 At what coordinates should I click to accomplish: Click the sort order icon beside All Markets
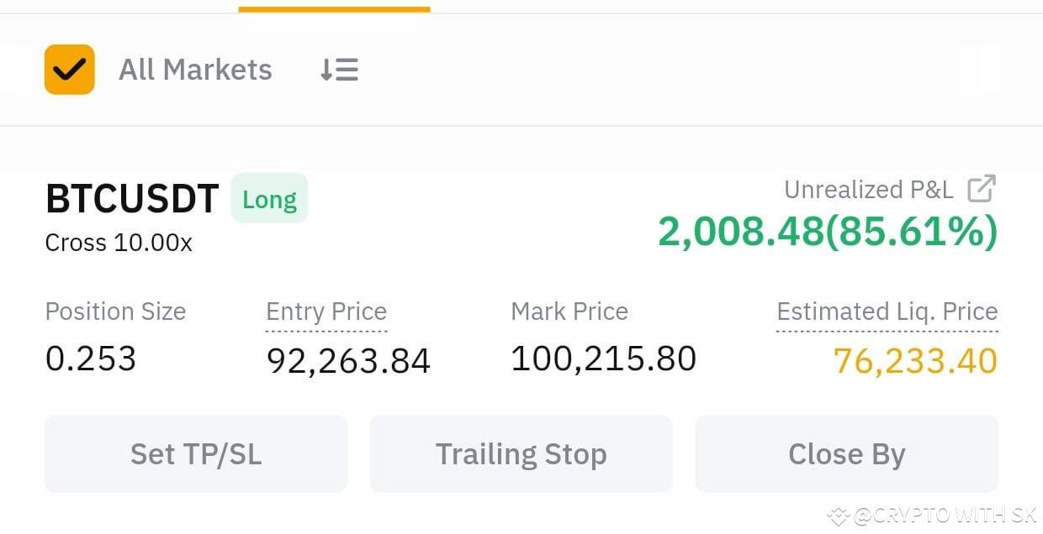coord(339,70)
